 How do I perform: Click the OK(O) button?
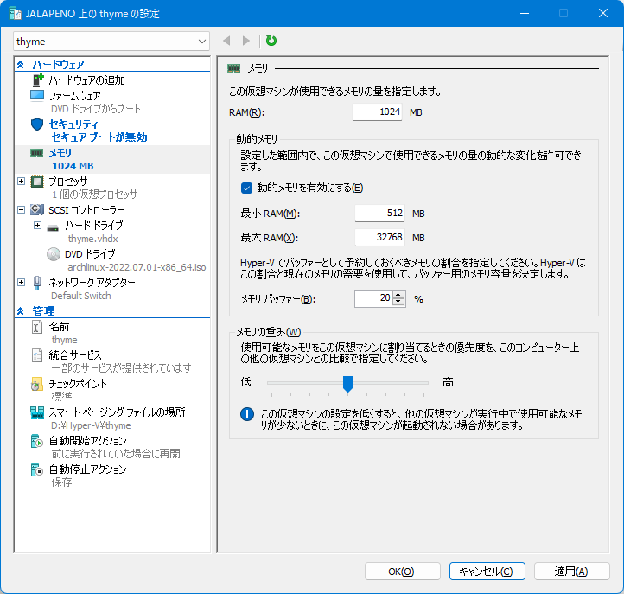(x=403, y=572)
